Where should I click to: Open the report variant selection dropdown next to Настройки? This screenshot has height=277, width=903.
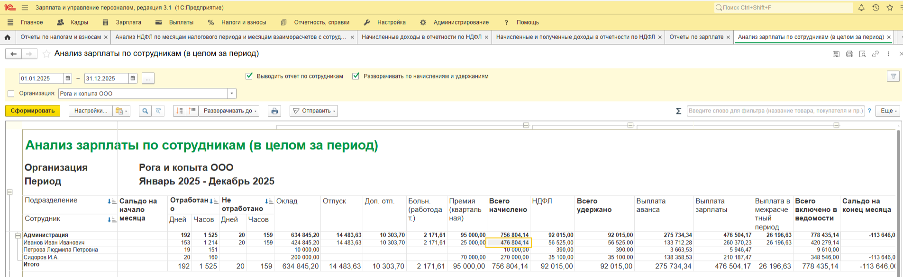[121, 111]
